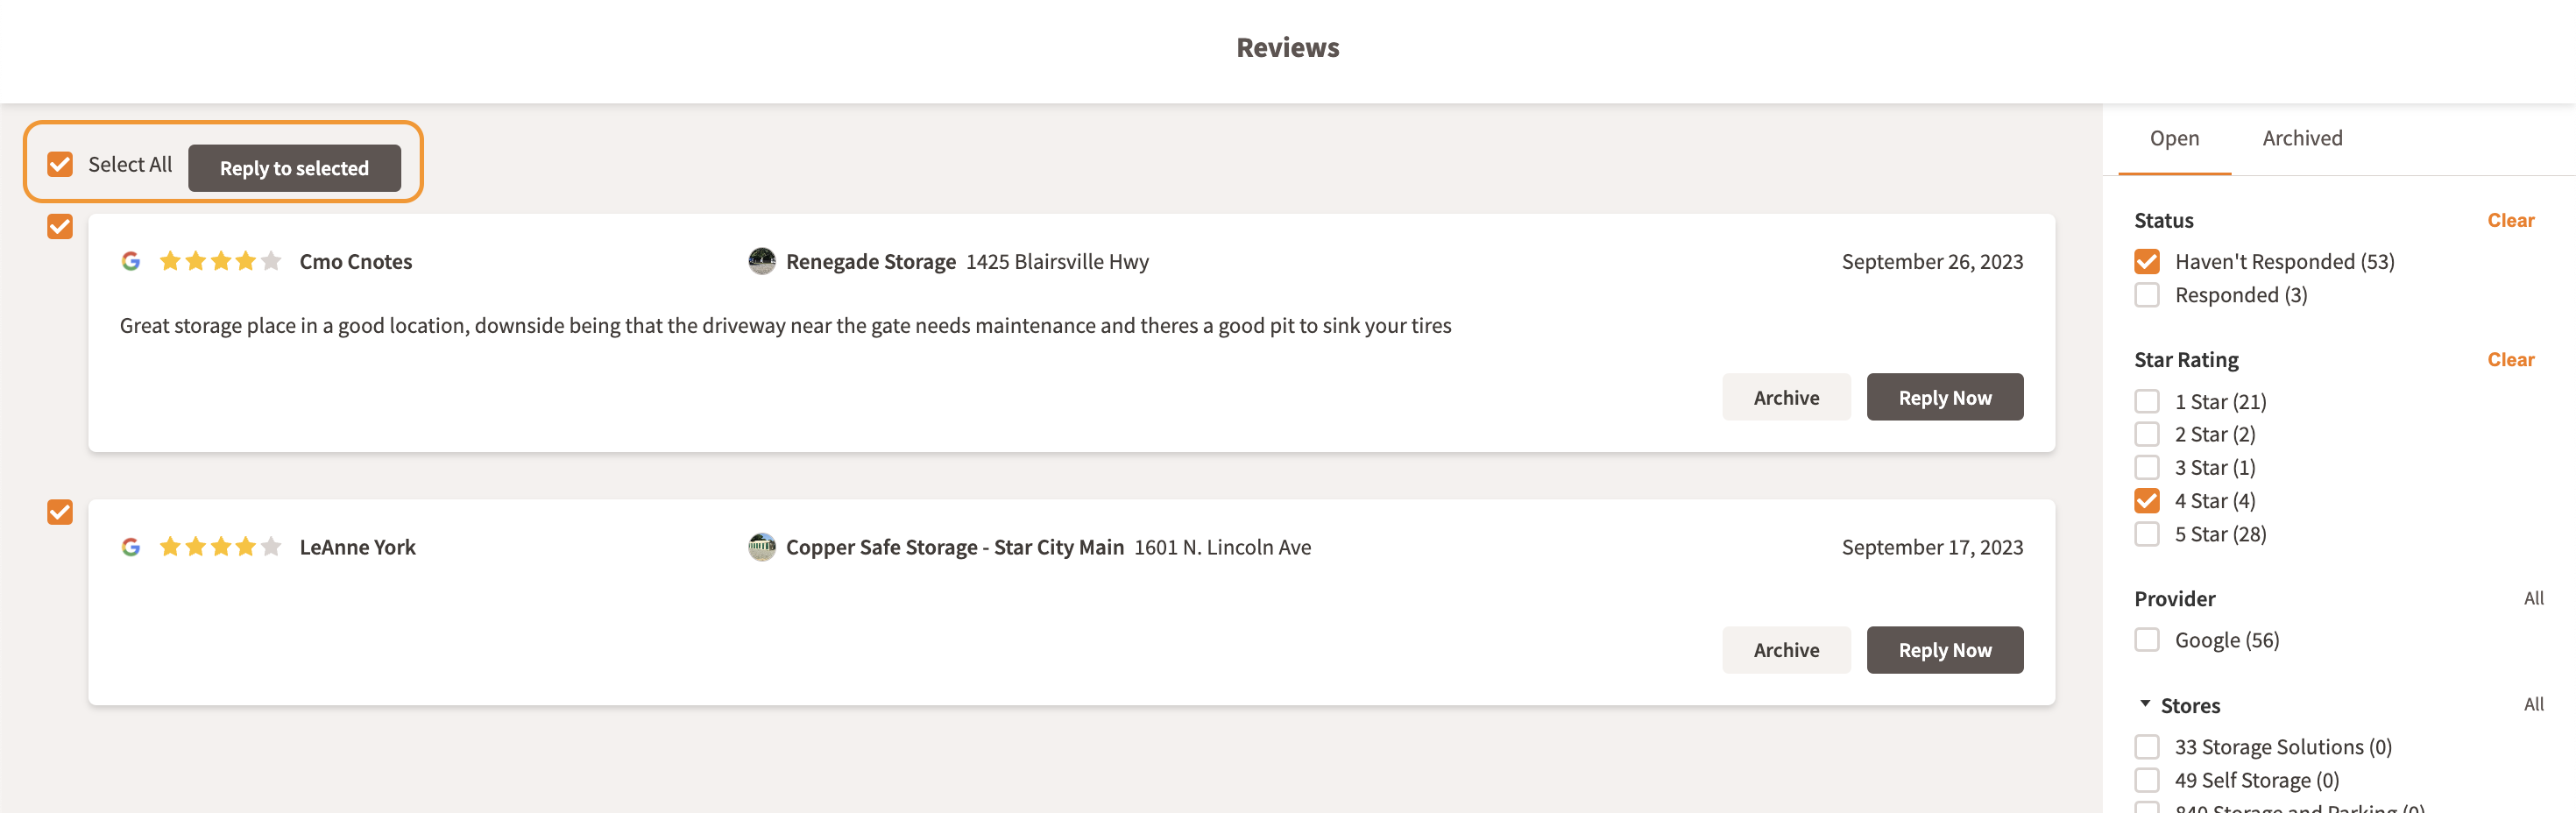Clear the Star Rating filters
Image resolution: width=2576 pixels, height=813 pixels.
(2511, 359)
